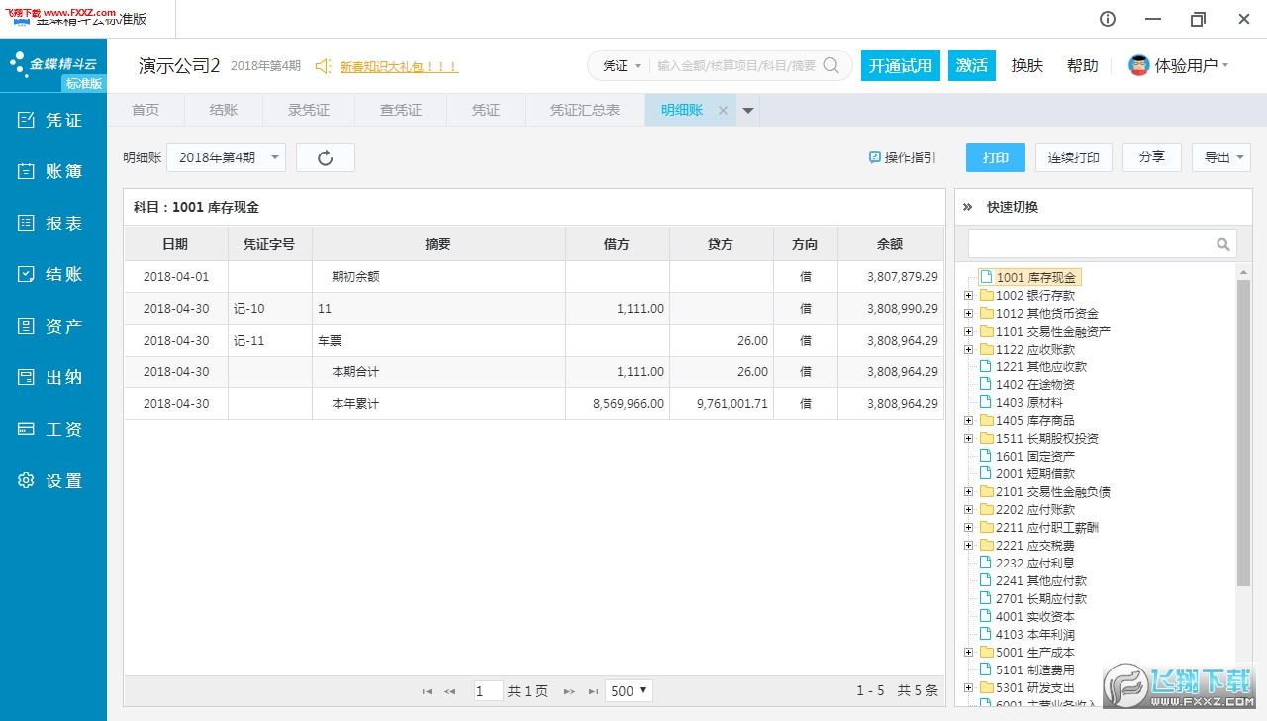1267x721 pixels.
Task: Open the 凭证 search type dropdown
Action: (623, 65)
